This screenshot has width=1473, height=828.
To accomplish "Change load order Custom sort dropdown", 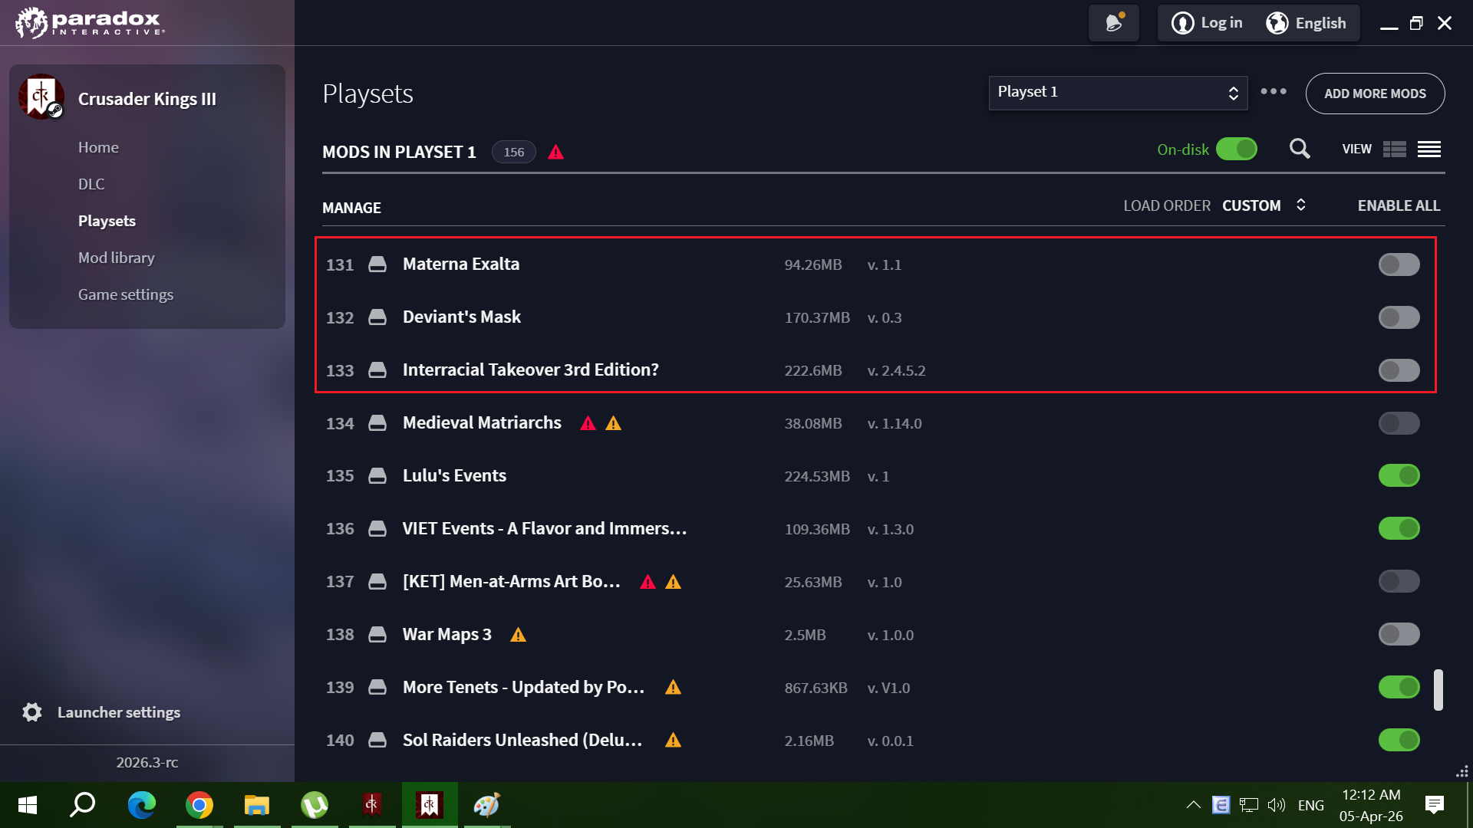I will [1264, 205].
